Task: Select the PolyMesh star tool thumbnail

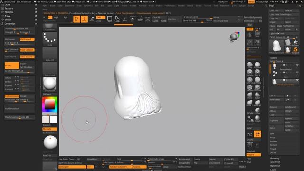Action: (x=295, y=43)
